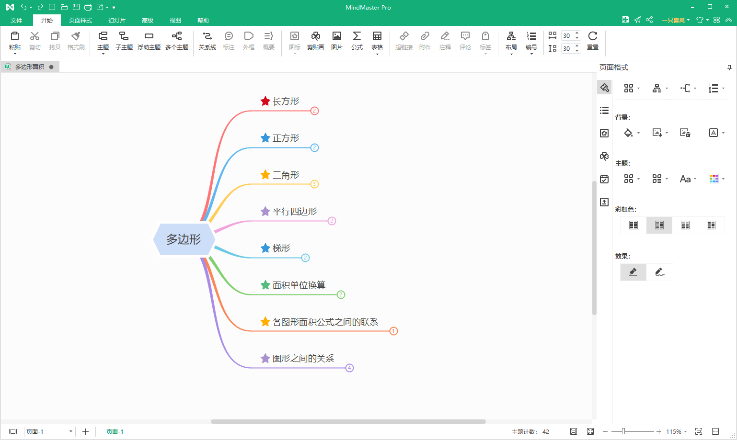This screenshot has width=737, height=440.
Task: Open the Help (帮助) tab
Action: pos(203,20)
